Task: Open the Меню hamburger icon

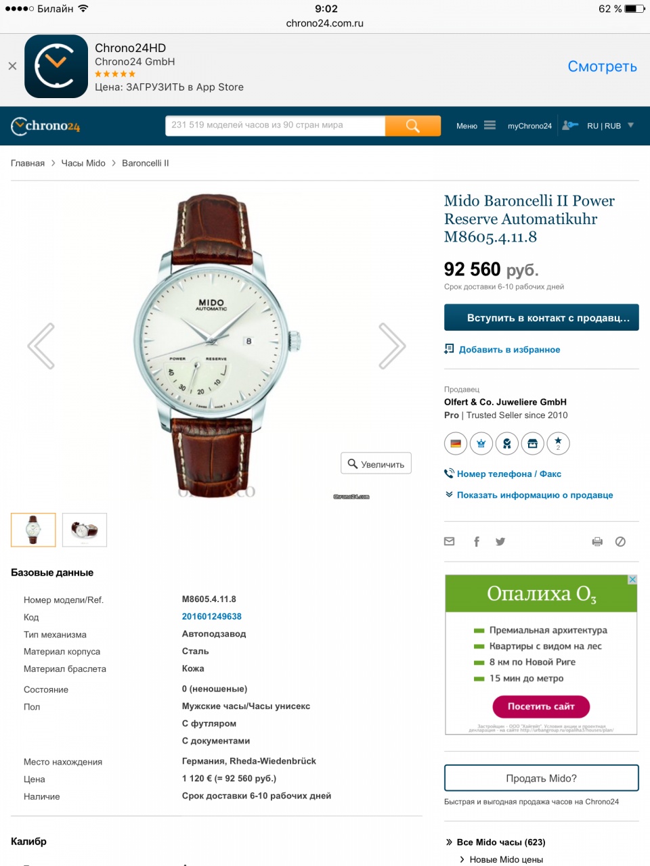Action: [490, 125]
